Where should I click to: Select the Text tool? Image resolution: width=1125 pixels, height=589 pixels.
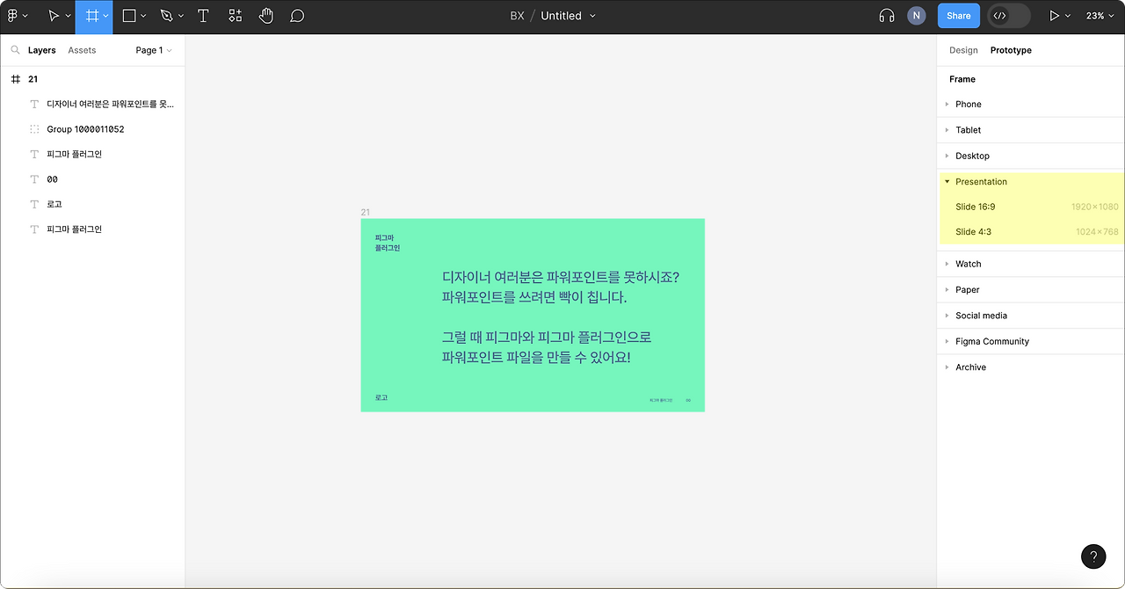[203, 16]
